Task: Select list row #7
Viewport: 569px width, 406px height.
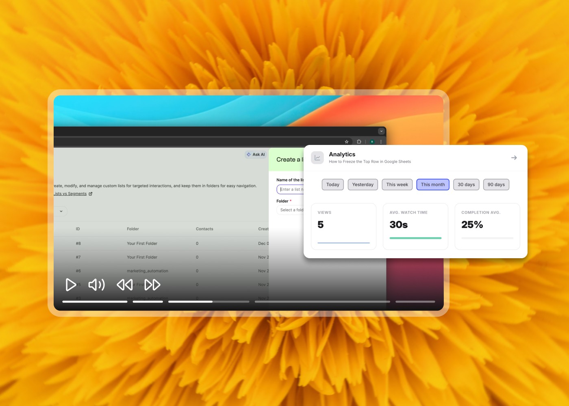Action: tap(161, 257)
